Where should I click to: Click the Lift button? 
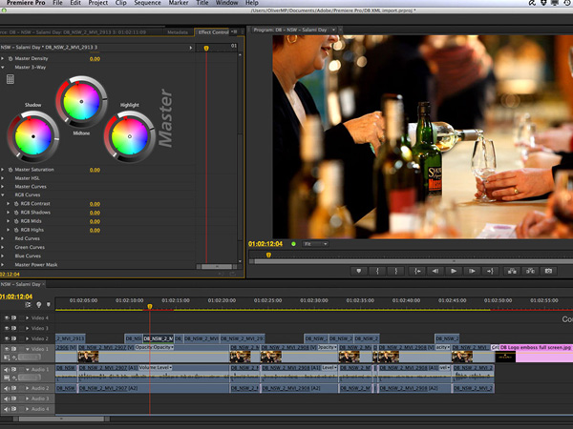[512, 271]
